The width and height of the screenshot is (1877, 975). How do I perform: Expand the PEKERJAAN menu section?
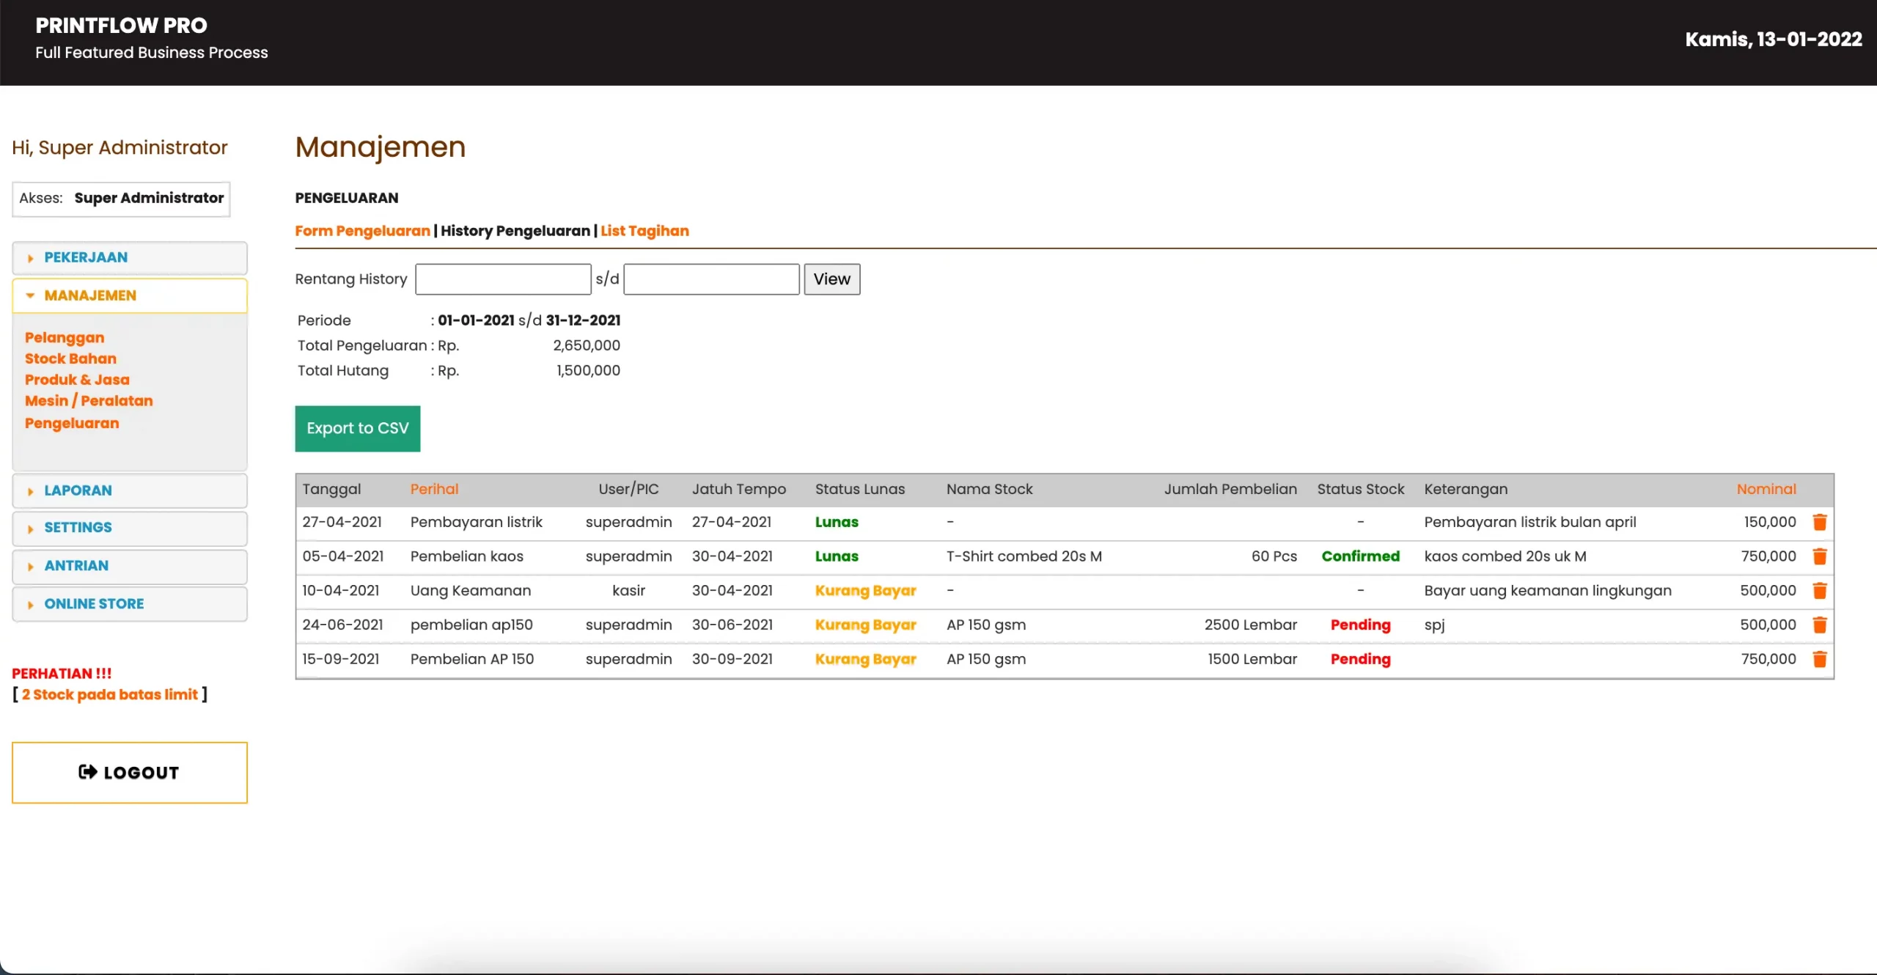click(x=130, y=257)
